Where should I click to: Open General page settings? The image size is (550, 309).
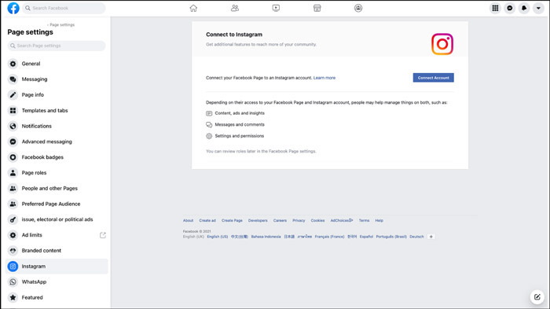[57, 64]
